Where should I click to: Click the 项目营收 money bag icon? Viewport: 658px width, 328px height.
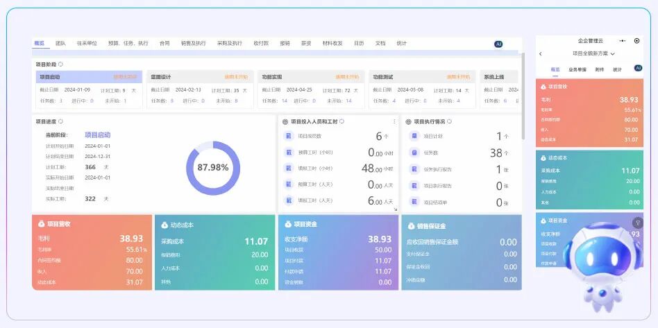pyautogui.click(x=41, y=224)
